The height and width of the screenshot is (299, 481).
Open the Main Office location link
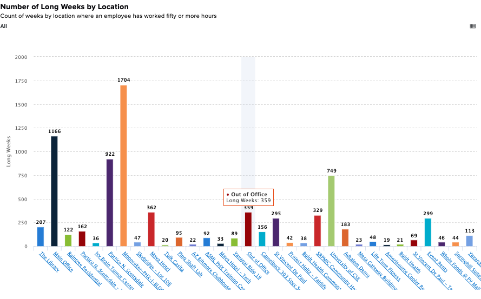coord(63,262)
